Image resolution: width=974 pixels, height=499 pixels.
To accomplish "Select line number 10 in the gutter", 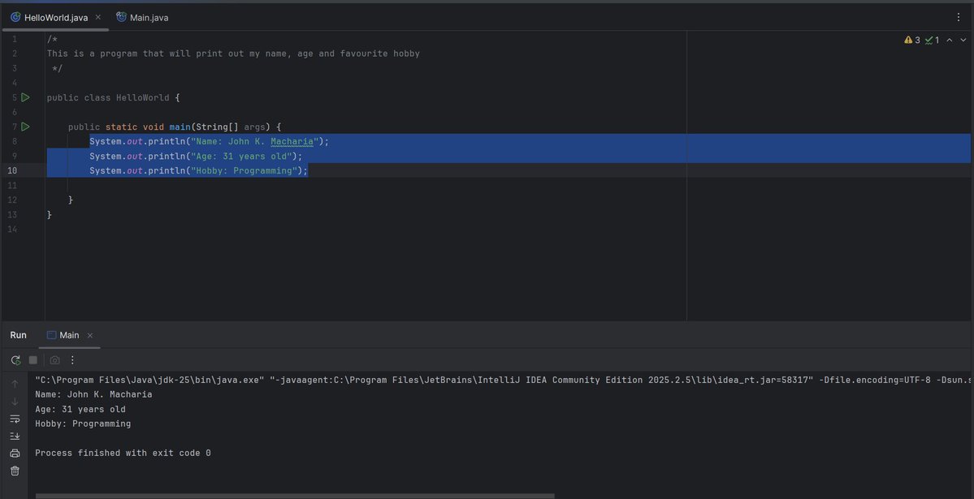I will pyautogui.click(x=14, y=170).
